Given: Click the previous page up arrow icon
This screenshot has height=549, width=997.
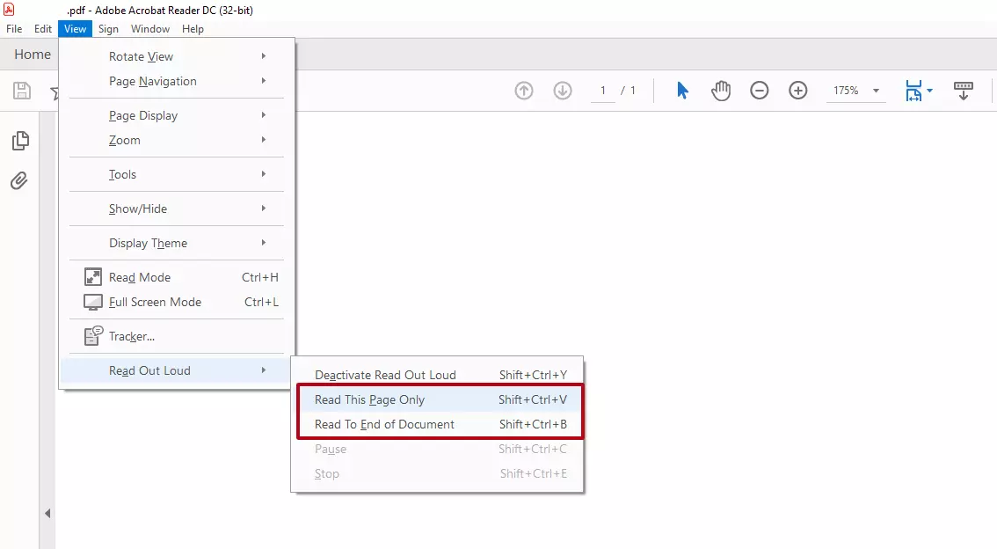Looking at the screenshot, I should pyautogui.click(x=524, y=91).
